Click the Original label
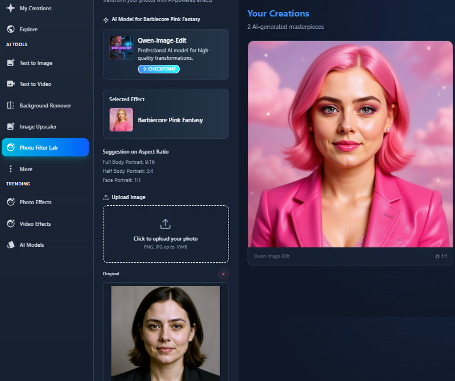Screen dimensions: 455x381 [111, 274]
